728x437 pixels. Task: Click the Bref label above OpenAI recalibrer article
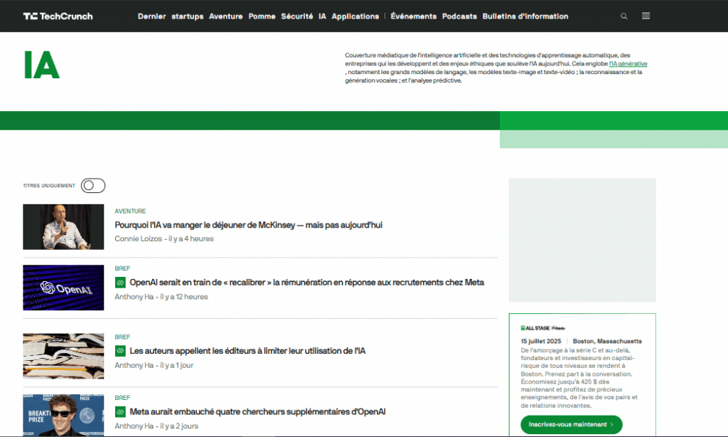point(122,268)
